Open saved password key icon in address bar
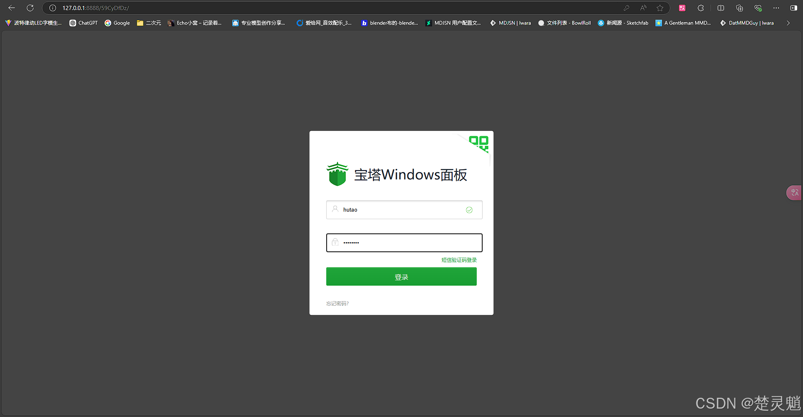 tap(626, 8)
